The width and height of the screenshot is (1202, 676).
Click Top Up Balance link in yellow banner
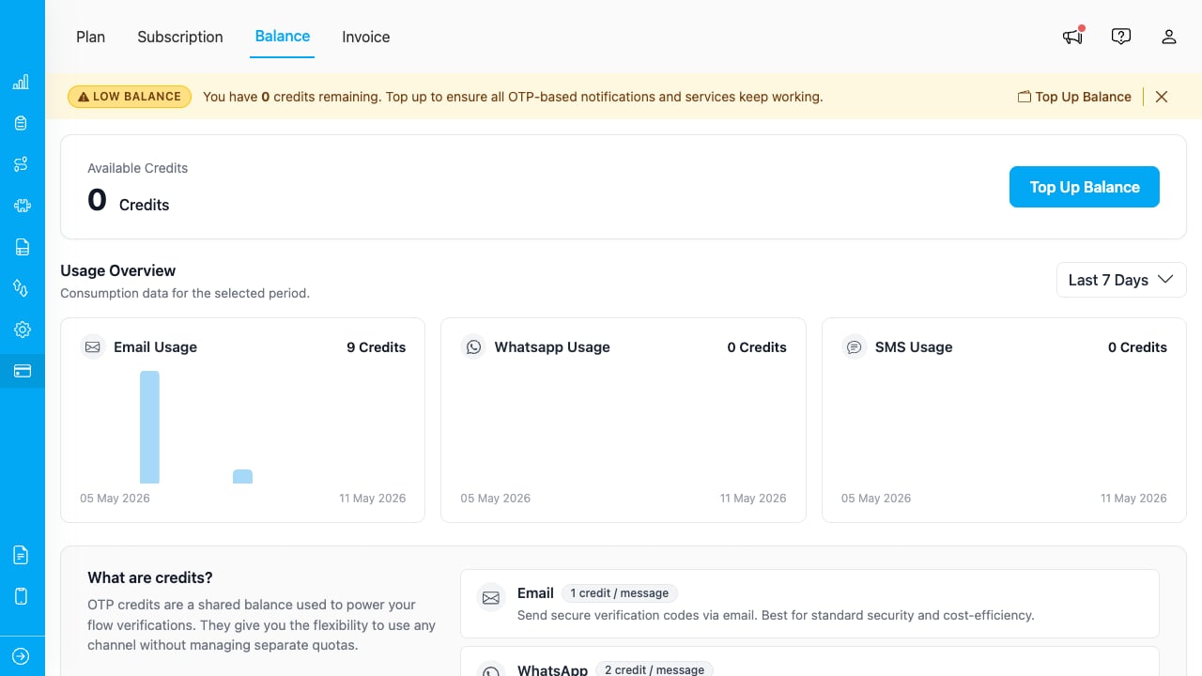tap(1074, 97)
